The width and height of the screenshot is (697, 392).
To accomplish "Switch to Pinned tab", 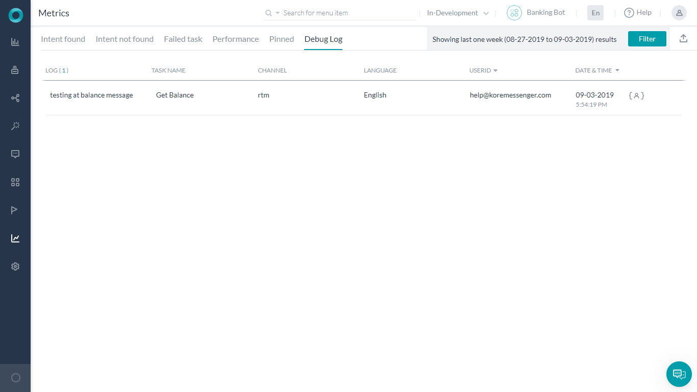I will (282, 39).
